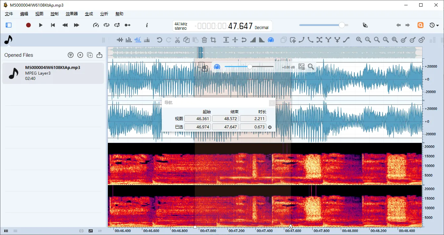Open the file properties info icon
444x235 pixels.
147,25
